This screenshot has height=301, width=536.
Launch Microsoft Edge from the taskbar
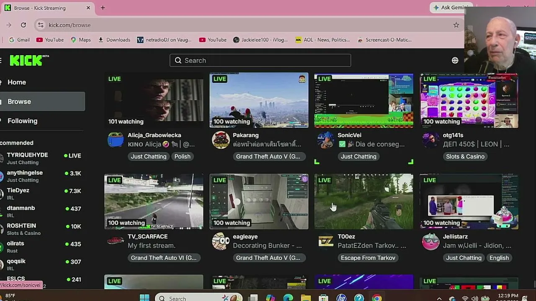288,298
